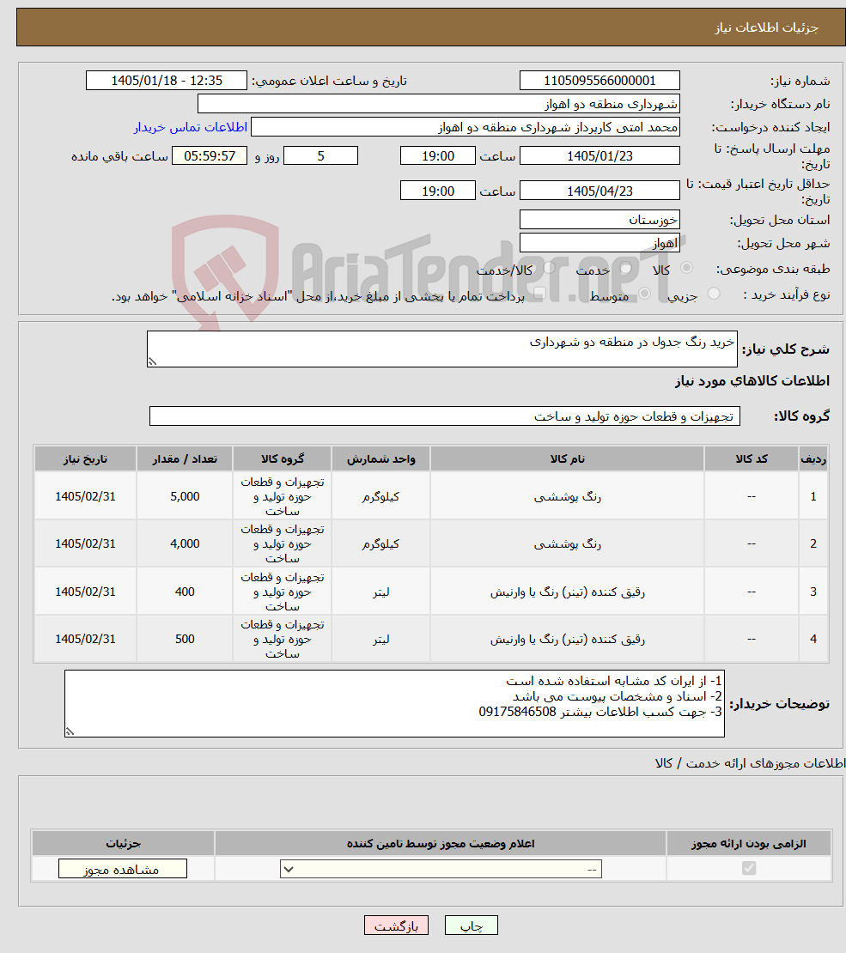Click the delivery province field خوزستان
Screen dimensions: 846x953
[600, 220]
